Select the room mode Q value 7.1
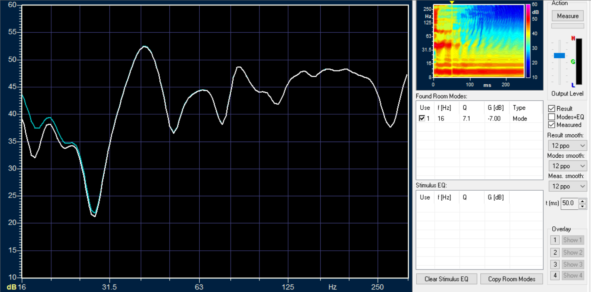Screen dimensions: 591x292 466,118
